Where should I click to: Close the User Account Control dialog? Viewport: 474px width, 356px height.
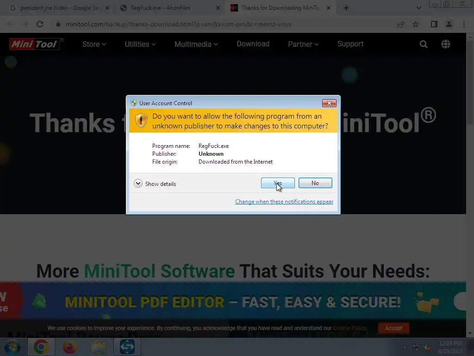point(329,103)
